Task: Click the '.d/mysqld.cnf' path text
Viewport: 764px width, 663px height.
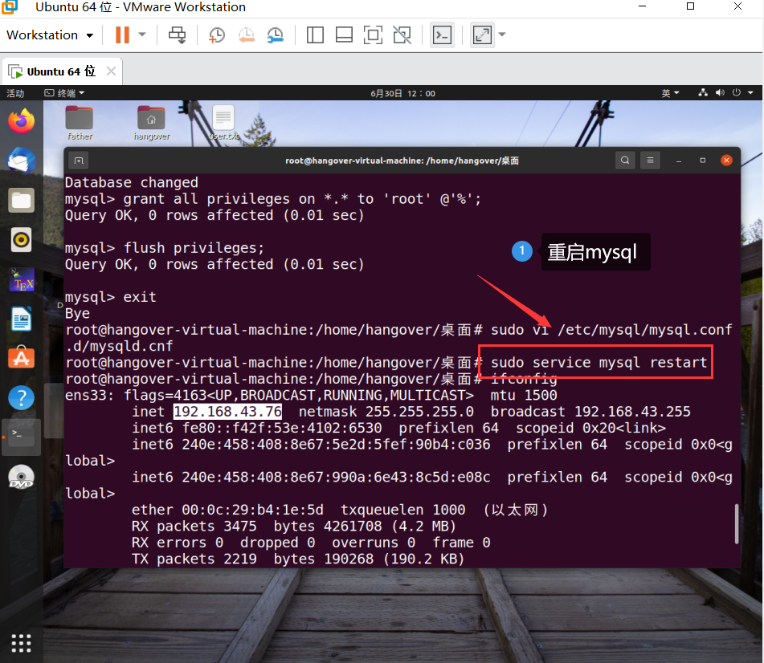Action: [x=119, y=346]
